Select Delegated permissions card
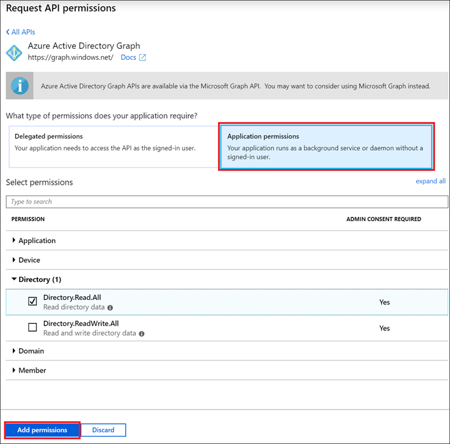 point(114,147)
